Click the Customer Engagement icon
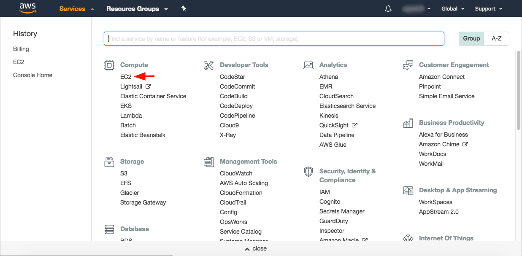522x256 pixels. click(408, 65)
